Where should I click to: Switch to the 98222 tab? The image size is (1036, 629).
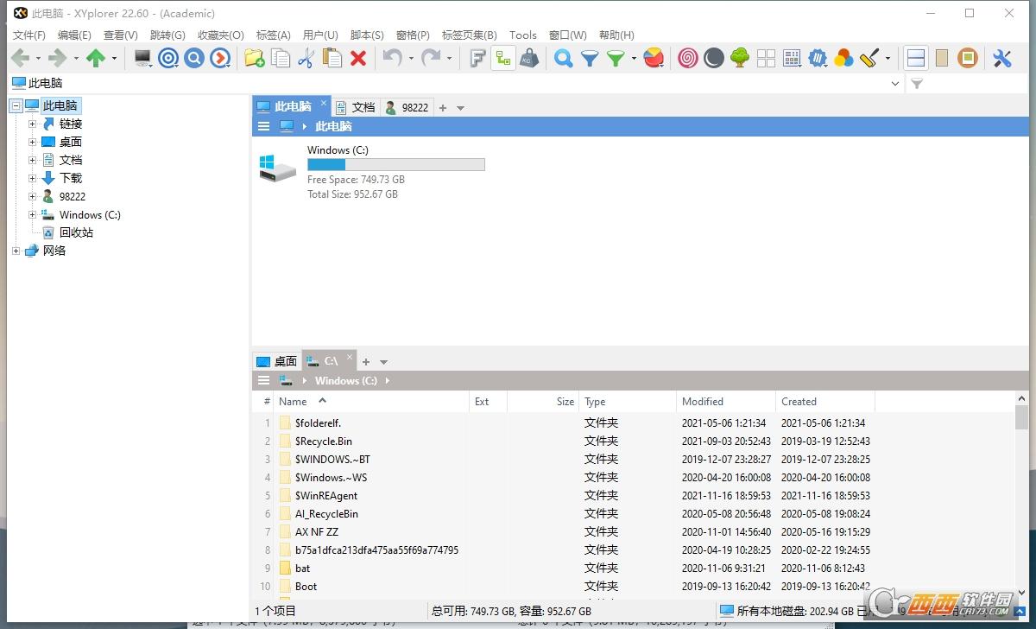[x=407, y=107]
